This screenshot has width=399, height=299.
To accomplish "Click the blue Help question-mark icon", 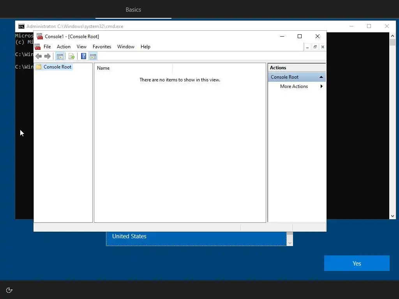I will 83,56.
